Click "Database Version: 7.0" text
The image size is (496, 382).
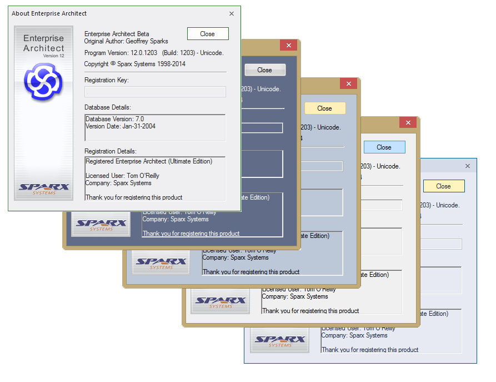[x=114, y=119]
